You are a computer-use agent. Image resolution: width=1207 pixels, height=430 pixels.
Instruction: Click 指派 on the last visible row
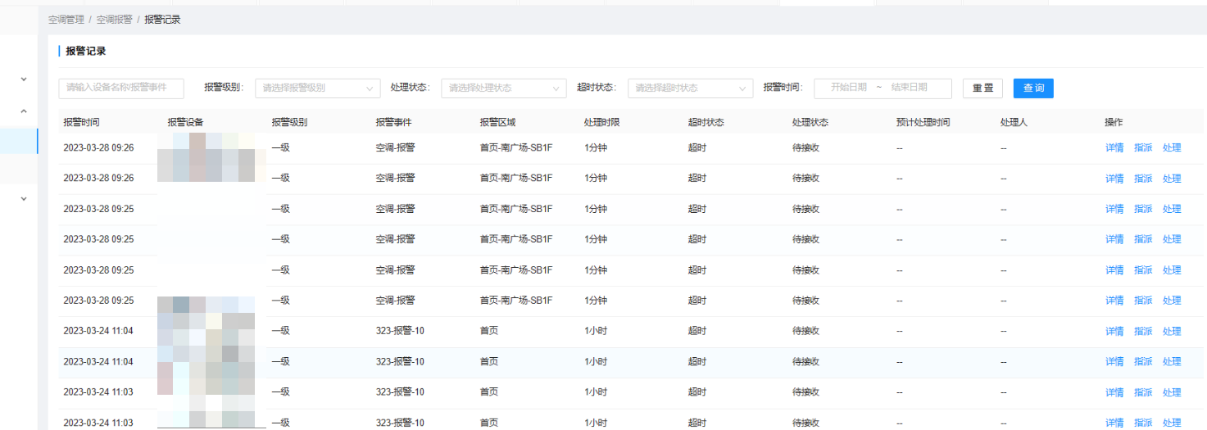[1143, 423]
